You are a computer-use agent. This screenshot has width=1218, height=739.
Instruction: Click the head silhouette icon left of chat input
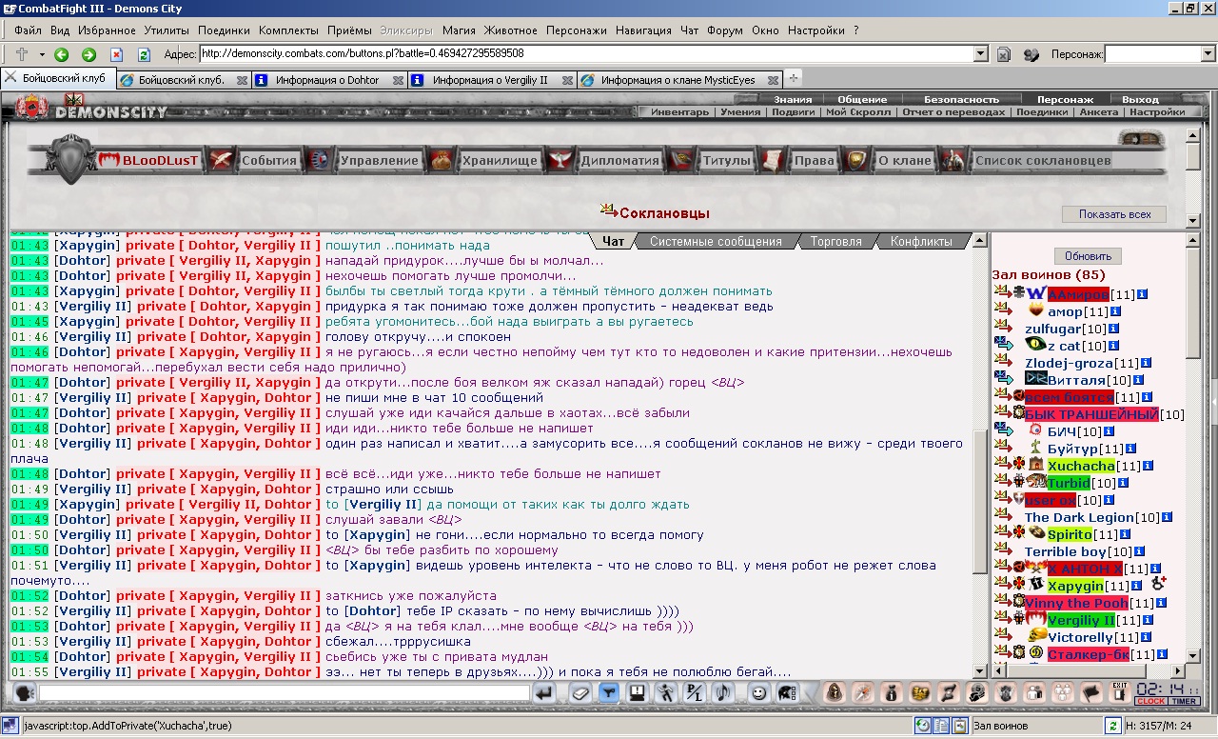pyautogui.click(x=24, y=693)
